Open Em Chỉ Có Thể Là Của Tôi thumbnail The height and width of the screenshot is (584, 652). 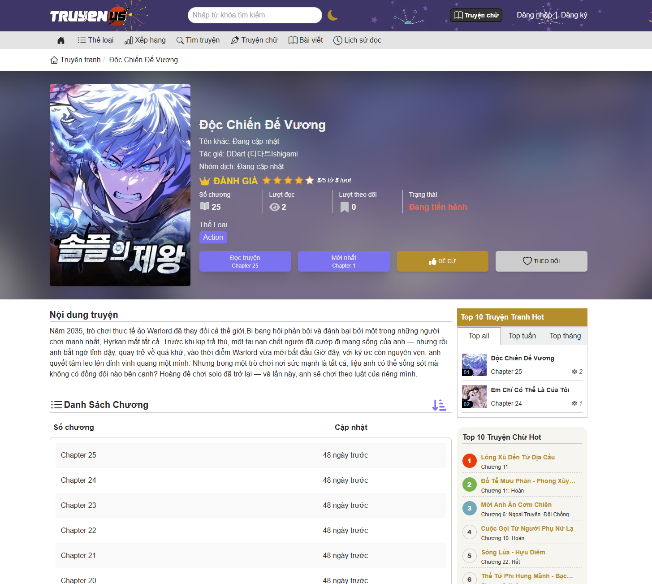point(474,397)
